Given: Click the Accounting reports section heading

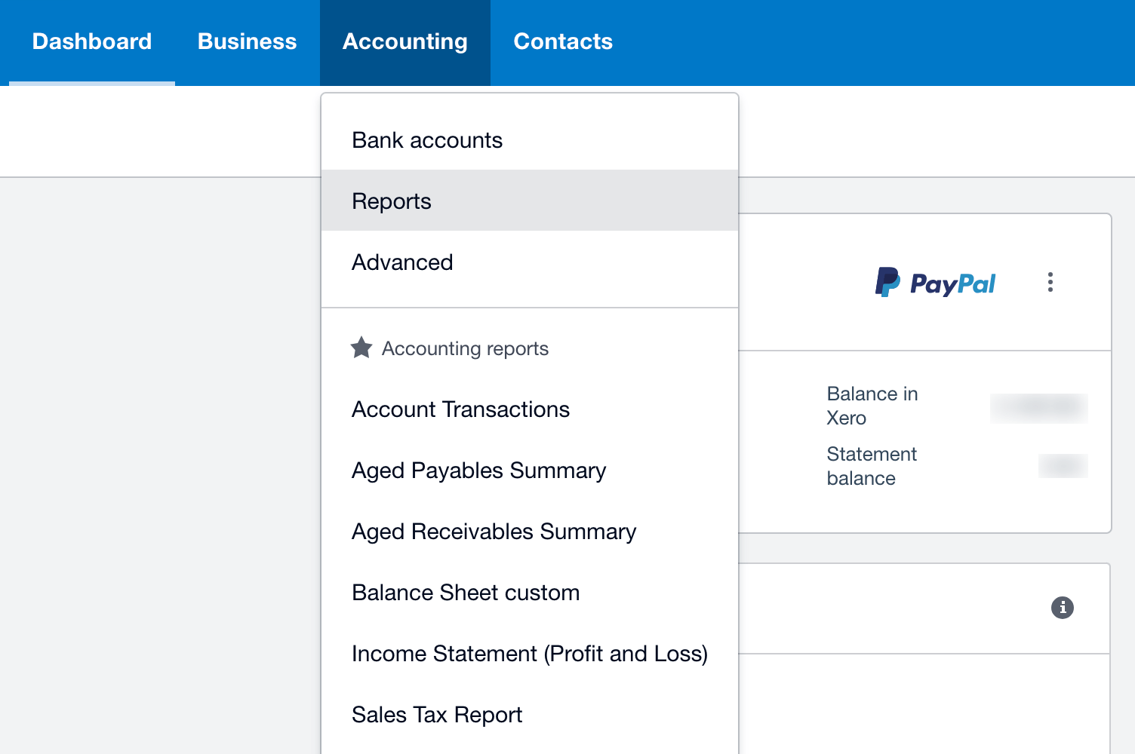Looking at the screenshot, I should coord(465,348).
